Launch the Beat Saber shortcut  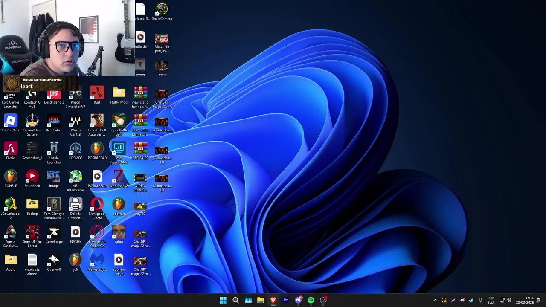pyautogui.click(x=54, y=123)
